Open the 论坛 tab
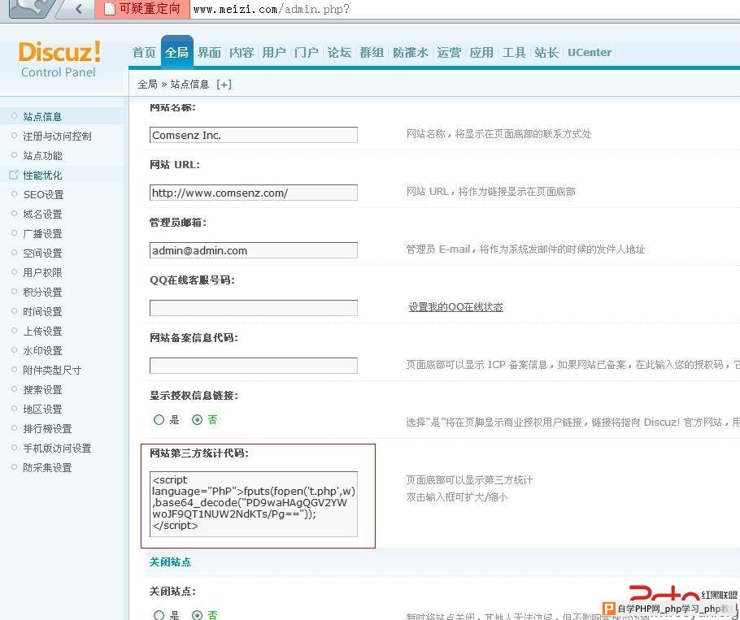This screenshot has width=740, height=620. pyautogui.click(x=339, y=52)
